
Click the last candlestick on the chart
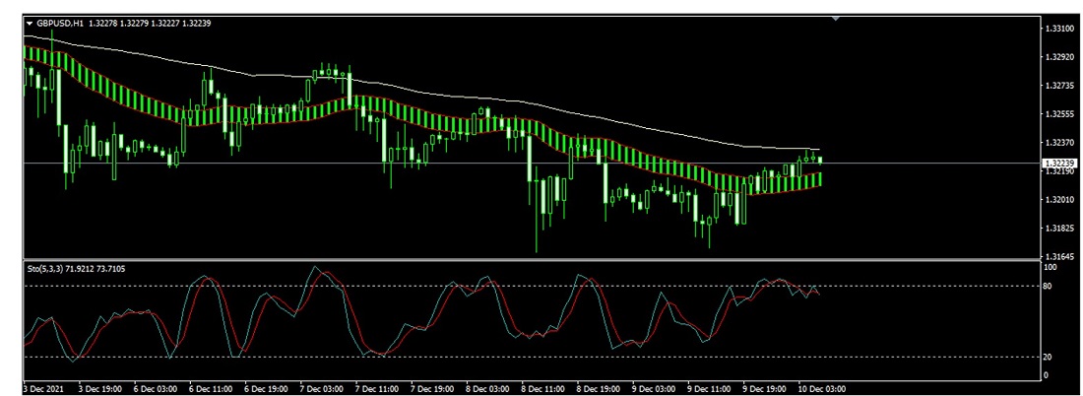pos(820,160)
